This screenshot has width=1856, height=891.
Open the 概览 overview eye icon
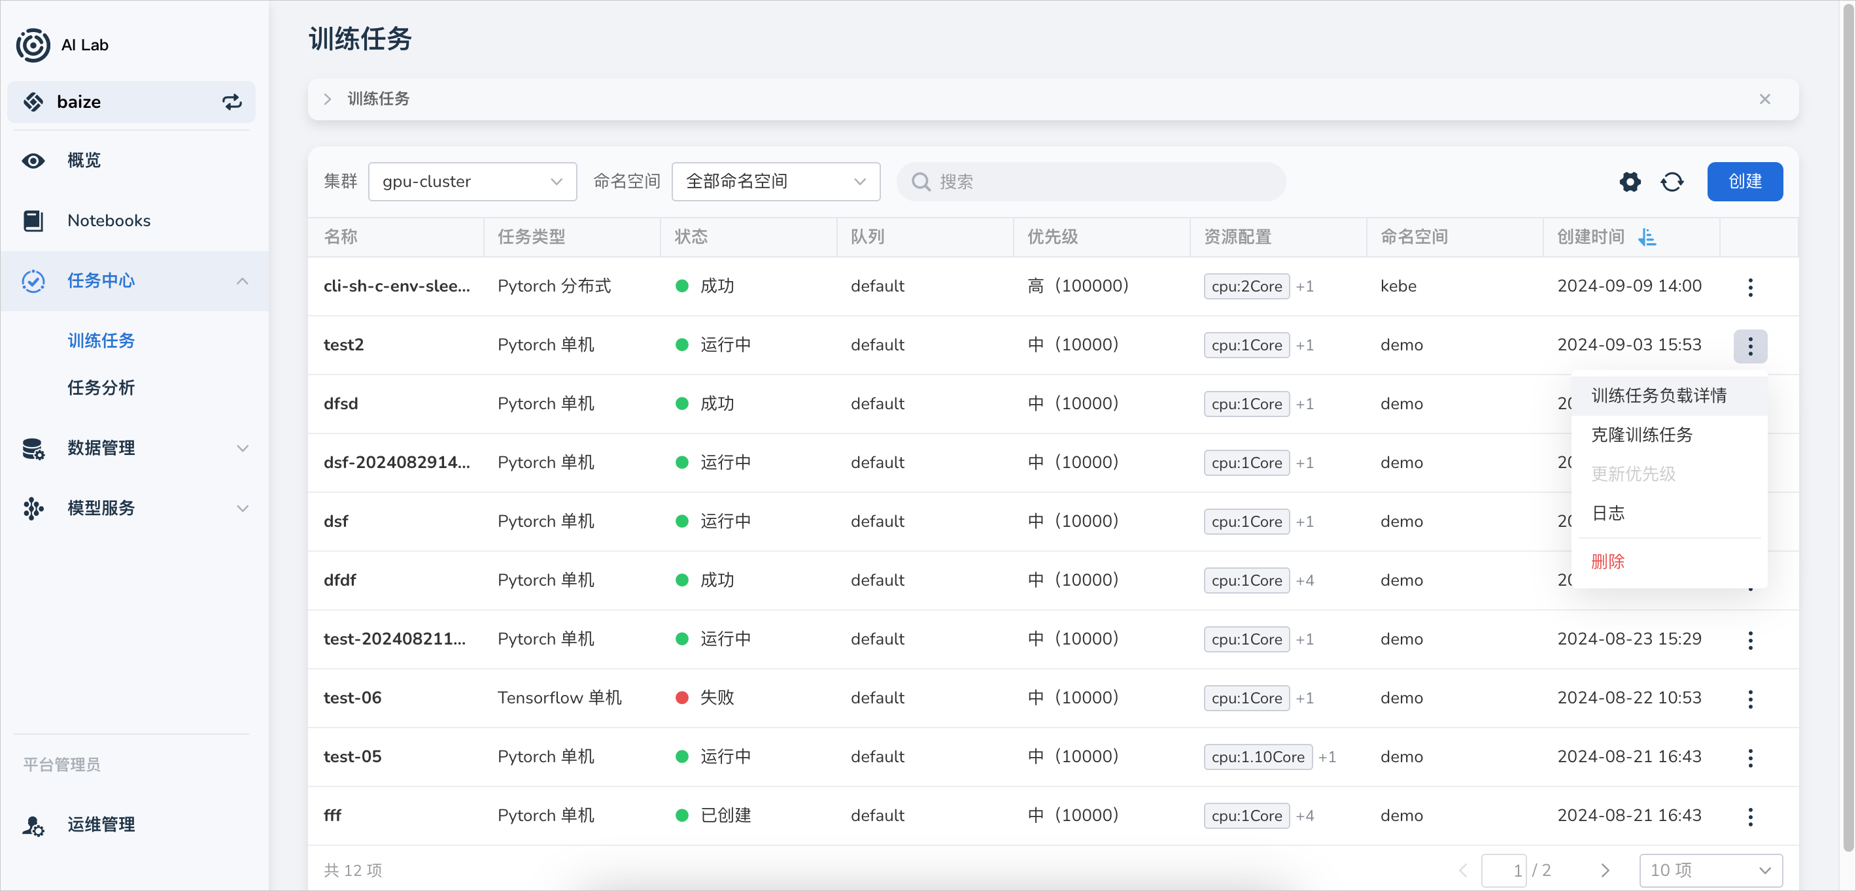tap(33, 161)
